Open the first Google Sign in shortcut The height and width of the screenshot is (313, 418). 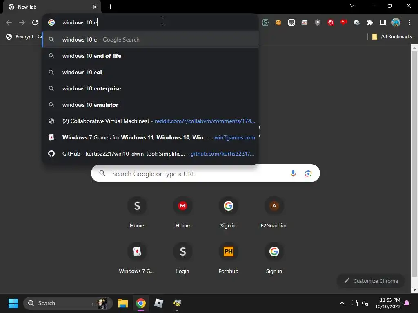tap(229, 212)
